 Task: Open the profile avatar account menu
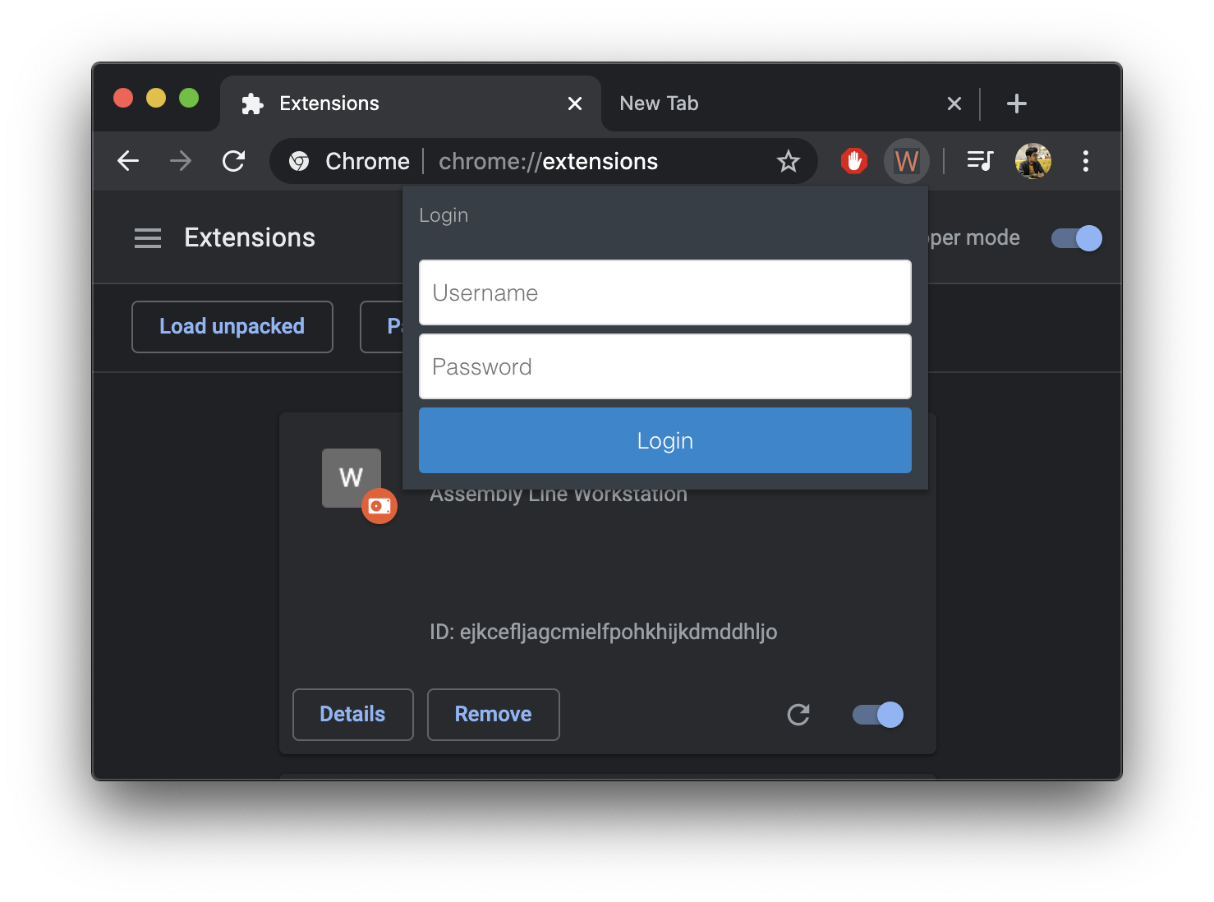coord(1032,161)
